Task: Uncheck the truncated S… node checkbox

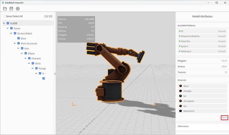Action: 40,73
